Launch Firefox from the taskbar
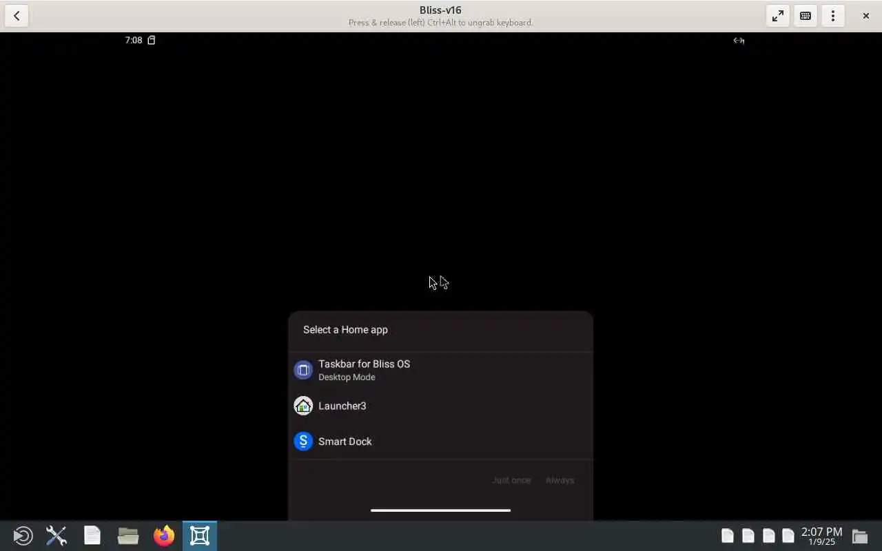 point(164,536)
